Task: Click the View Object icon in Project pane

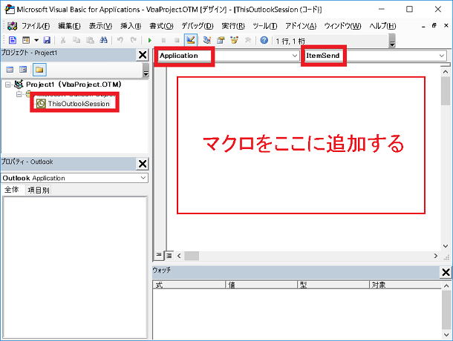Action: click(x=23, y=70)
